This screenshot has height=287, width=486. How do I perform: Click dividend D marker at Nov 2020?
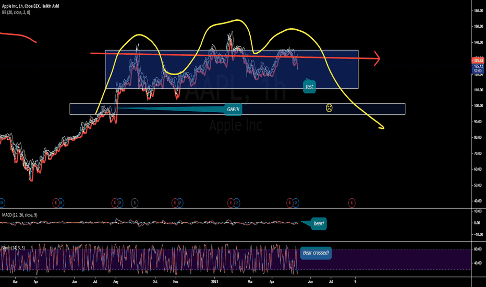click(x=180, y=203)
